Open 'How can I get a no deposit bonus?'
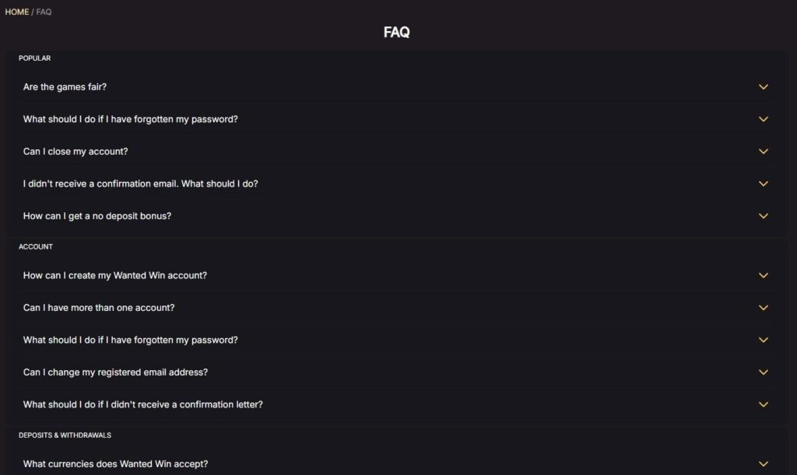 click(x=97, y=216)
